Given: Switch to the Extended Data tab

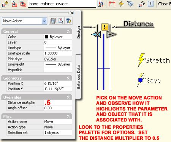Looking at the screenshot, I should pos(79,77).
